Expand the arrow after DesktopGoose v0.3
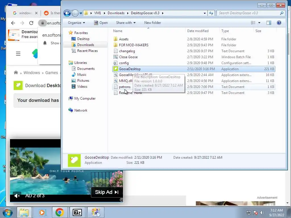The width and height of the screenshot is (291, 218). pyautogui.click(x=163, y=13)
